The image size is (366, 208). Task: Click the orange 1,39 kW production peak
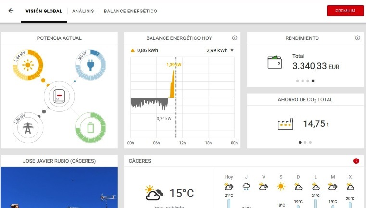[x=172, y=84]
